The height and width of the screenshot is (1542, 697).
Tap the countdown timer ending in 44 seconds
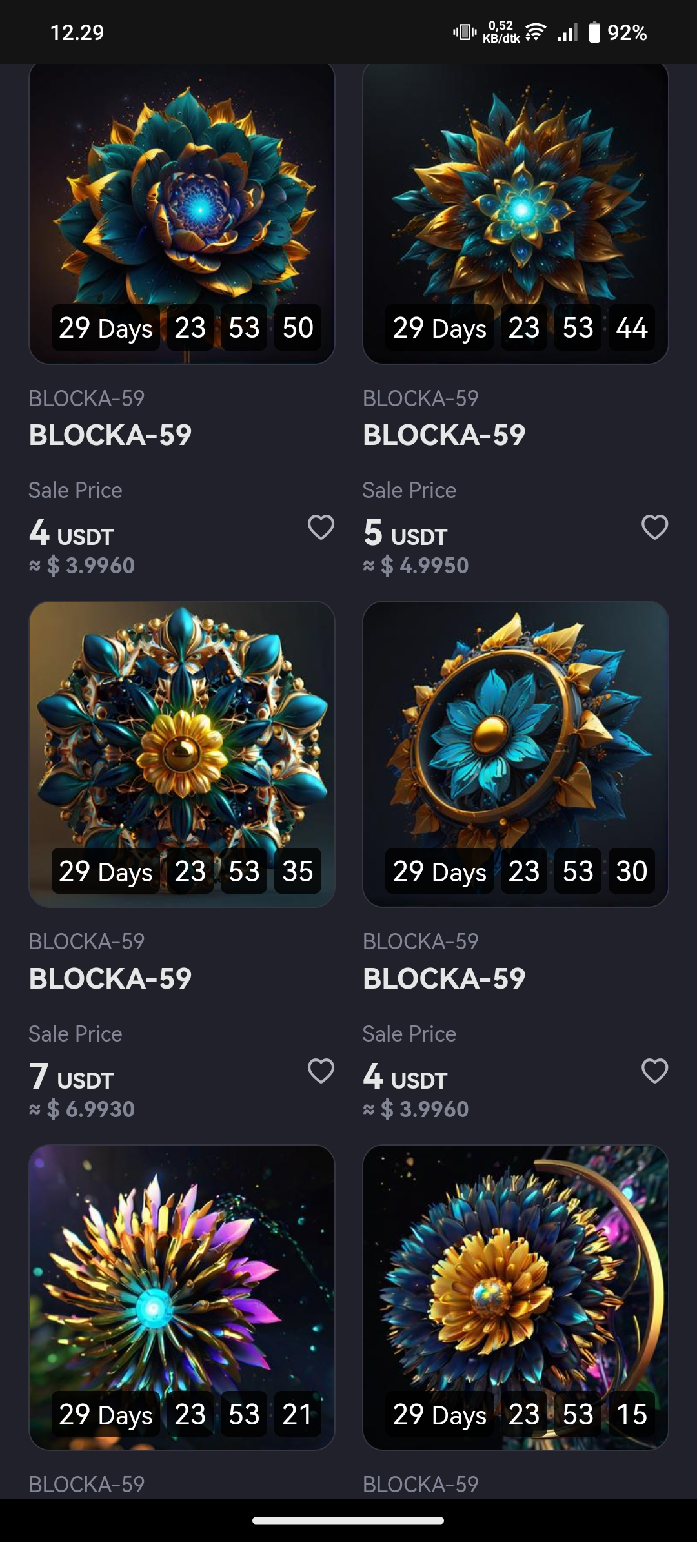coord(520,328)
